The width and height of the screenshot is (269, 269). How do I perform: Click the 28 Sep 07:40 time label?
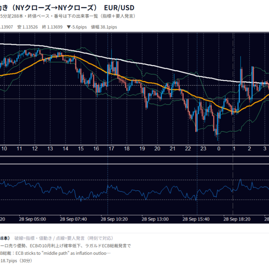[73, 219]
